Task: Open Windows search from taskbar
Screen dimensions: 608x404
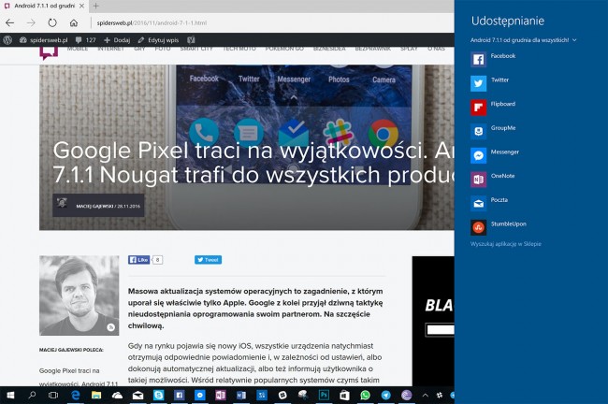Action: 32,395
